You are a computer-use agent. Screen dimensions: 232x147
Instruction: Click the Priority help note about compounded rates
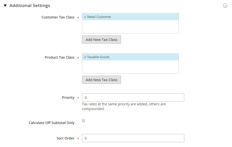[124, 106]
